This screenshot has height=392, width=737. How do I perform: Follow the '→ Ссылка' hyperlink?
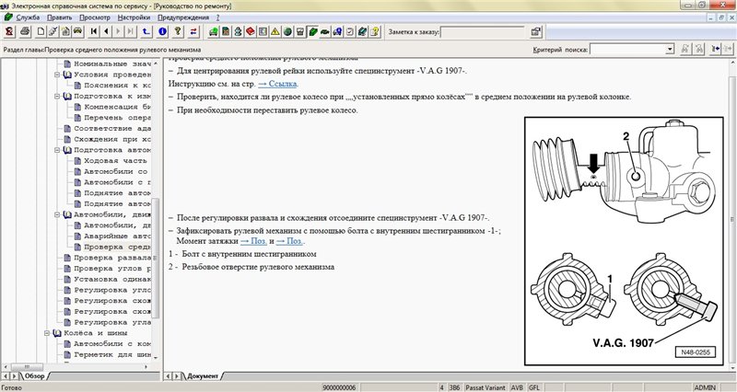(278, 84)
